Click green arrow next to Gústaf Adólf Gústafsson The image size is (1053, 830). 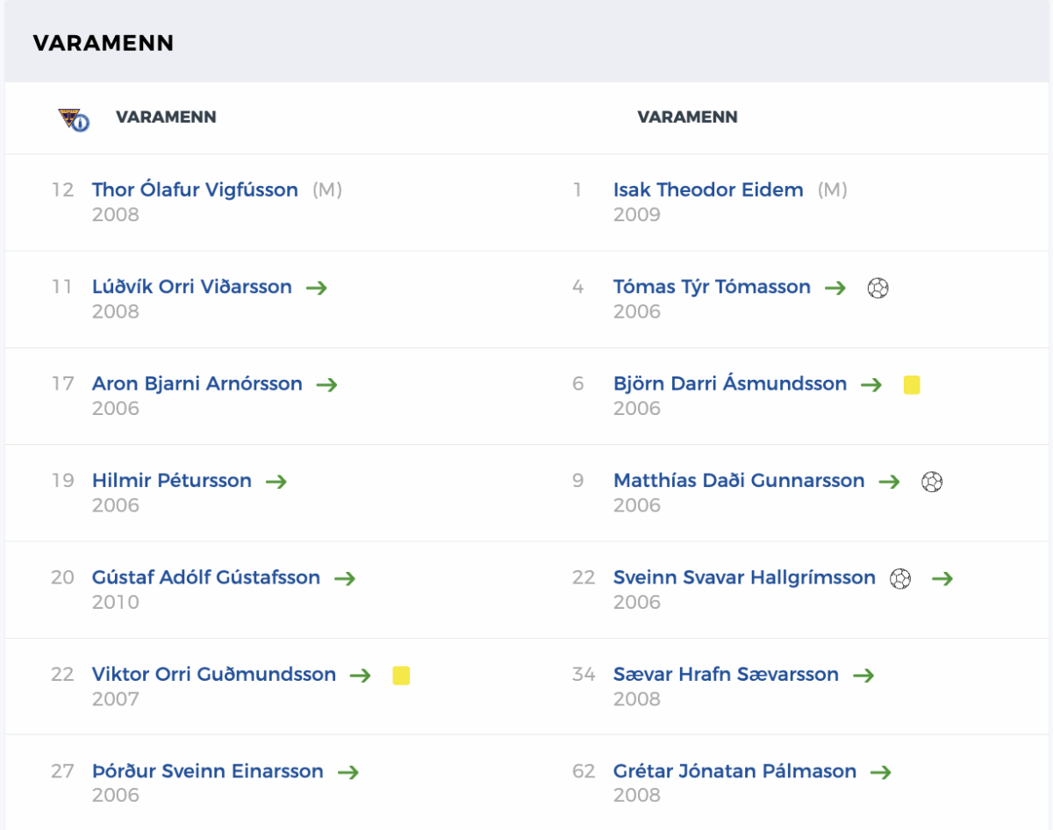[345, 578]
